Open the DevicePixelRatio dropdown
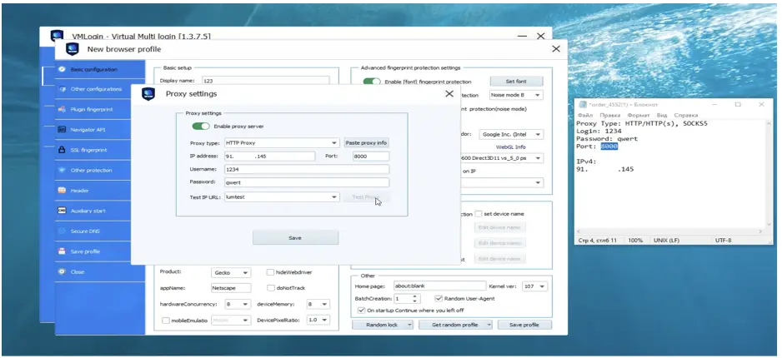The width and height of the screenshot is (782, 358). pos(318,321)
